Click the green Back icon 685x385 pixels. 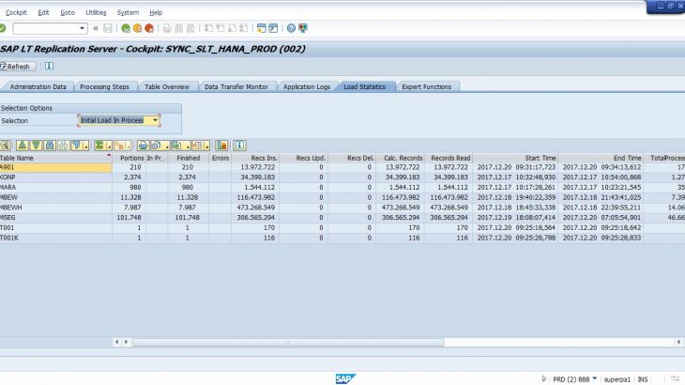tap(126, 28)
